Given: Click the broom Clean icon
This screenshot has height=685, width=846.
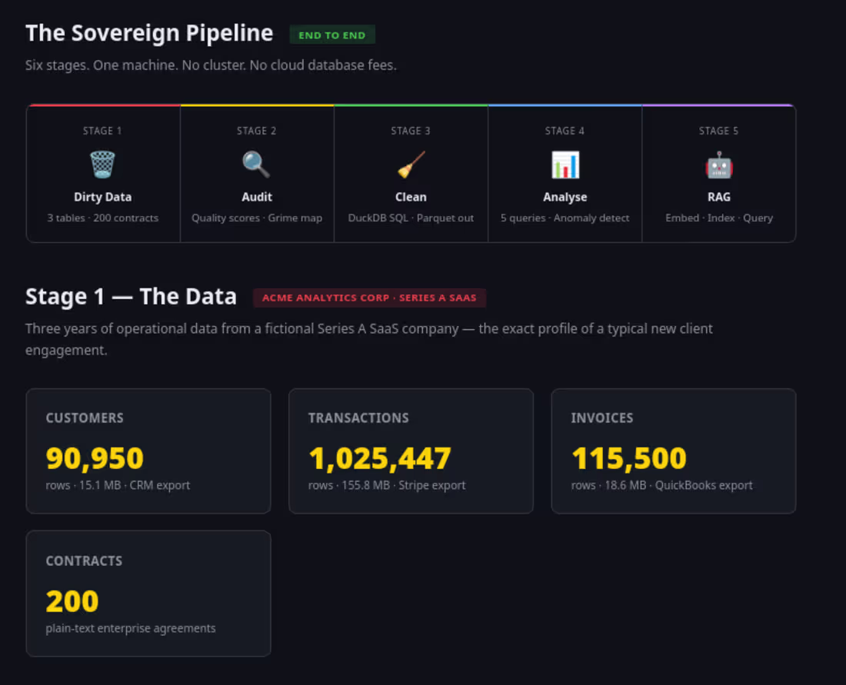Looking at the screenshot, I should point(411,165).
